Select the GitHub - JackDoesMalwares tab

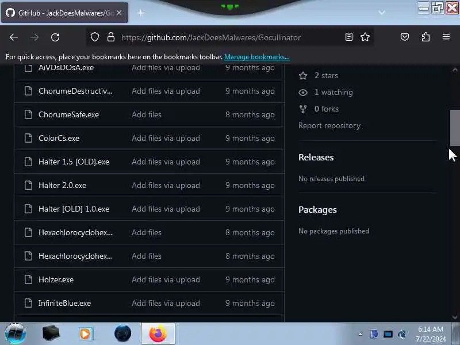(x=64, y=13)
